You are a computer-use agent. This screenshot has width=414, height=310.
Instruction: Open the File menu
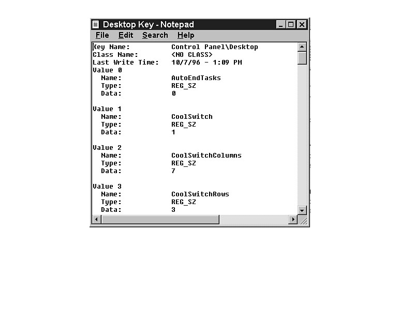[x=102, y=35]
